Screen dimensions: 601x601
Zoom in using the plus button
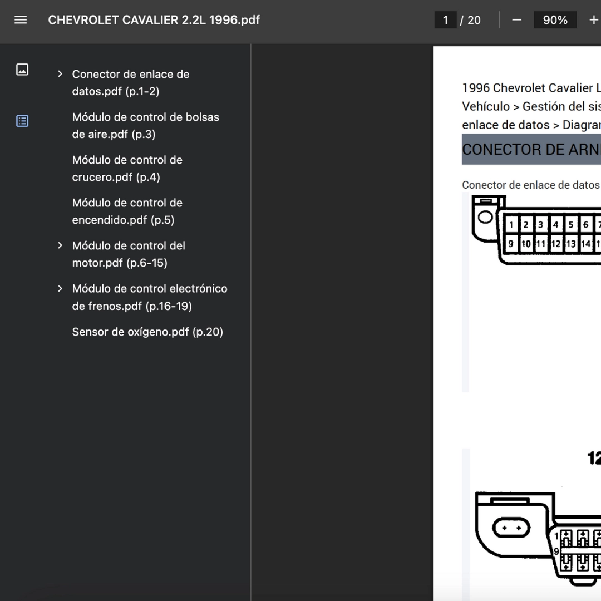point(593,20)
